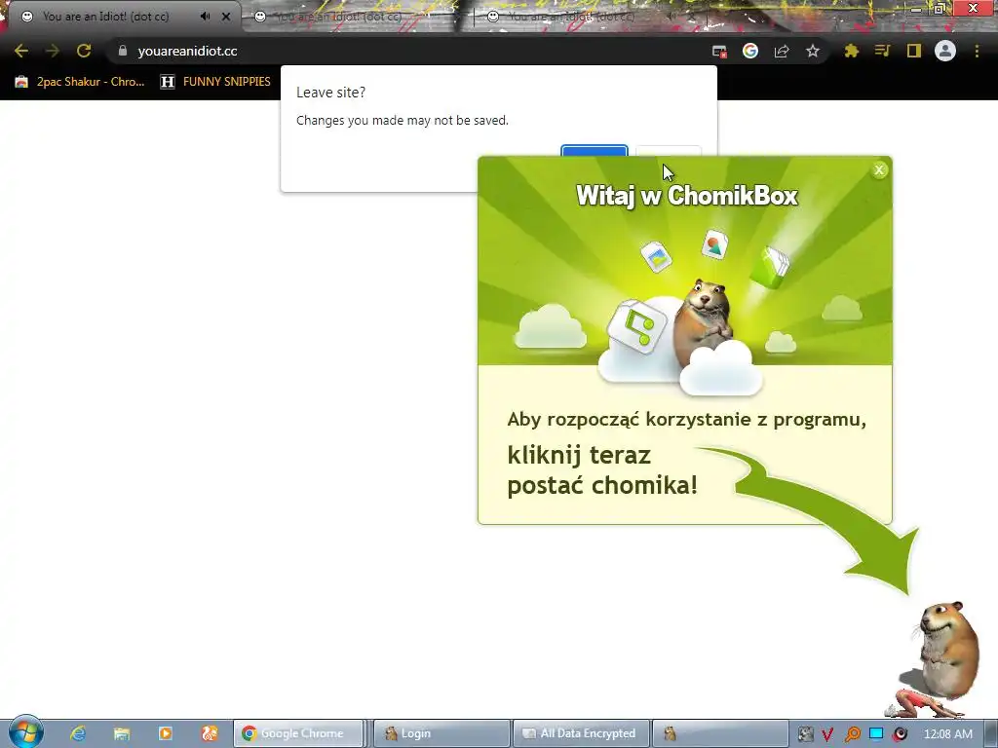Image resolution: width=998 pixels, height=748 pixels.
Task: Mute audio on the active tab
Action: [x=205, y=17]
